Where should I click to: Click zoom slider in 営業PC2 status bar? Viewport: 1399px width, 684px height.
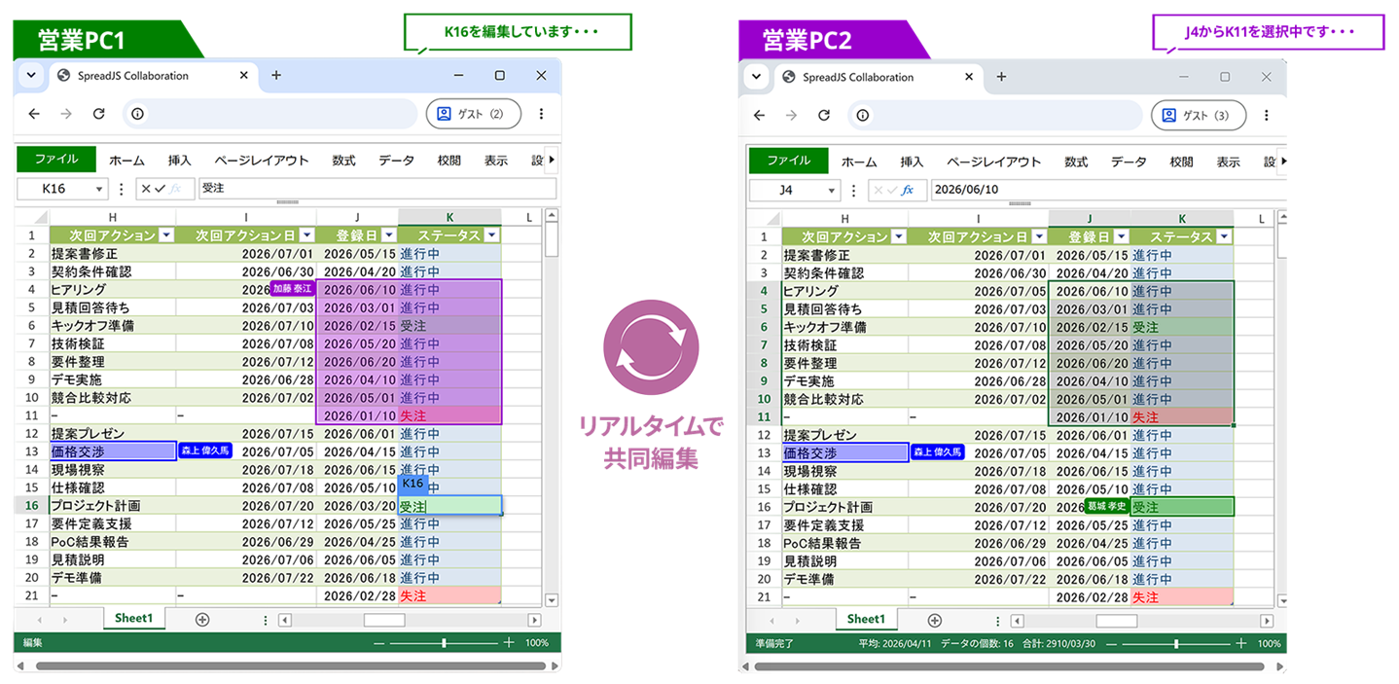[1176, 643]
